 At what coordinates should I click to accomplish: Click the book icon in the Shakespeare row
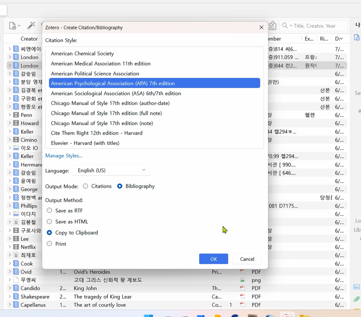(x=16, y=297)
